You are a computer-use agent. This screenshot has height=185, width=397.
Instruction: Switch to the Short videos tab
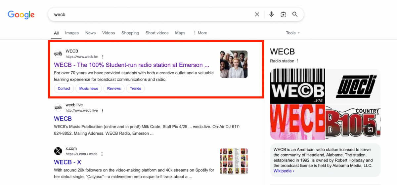157,33
